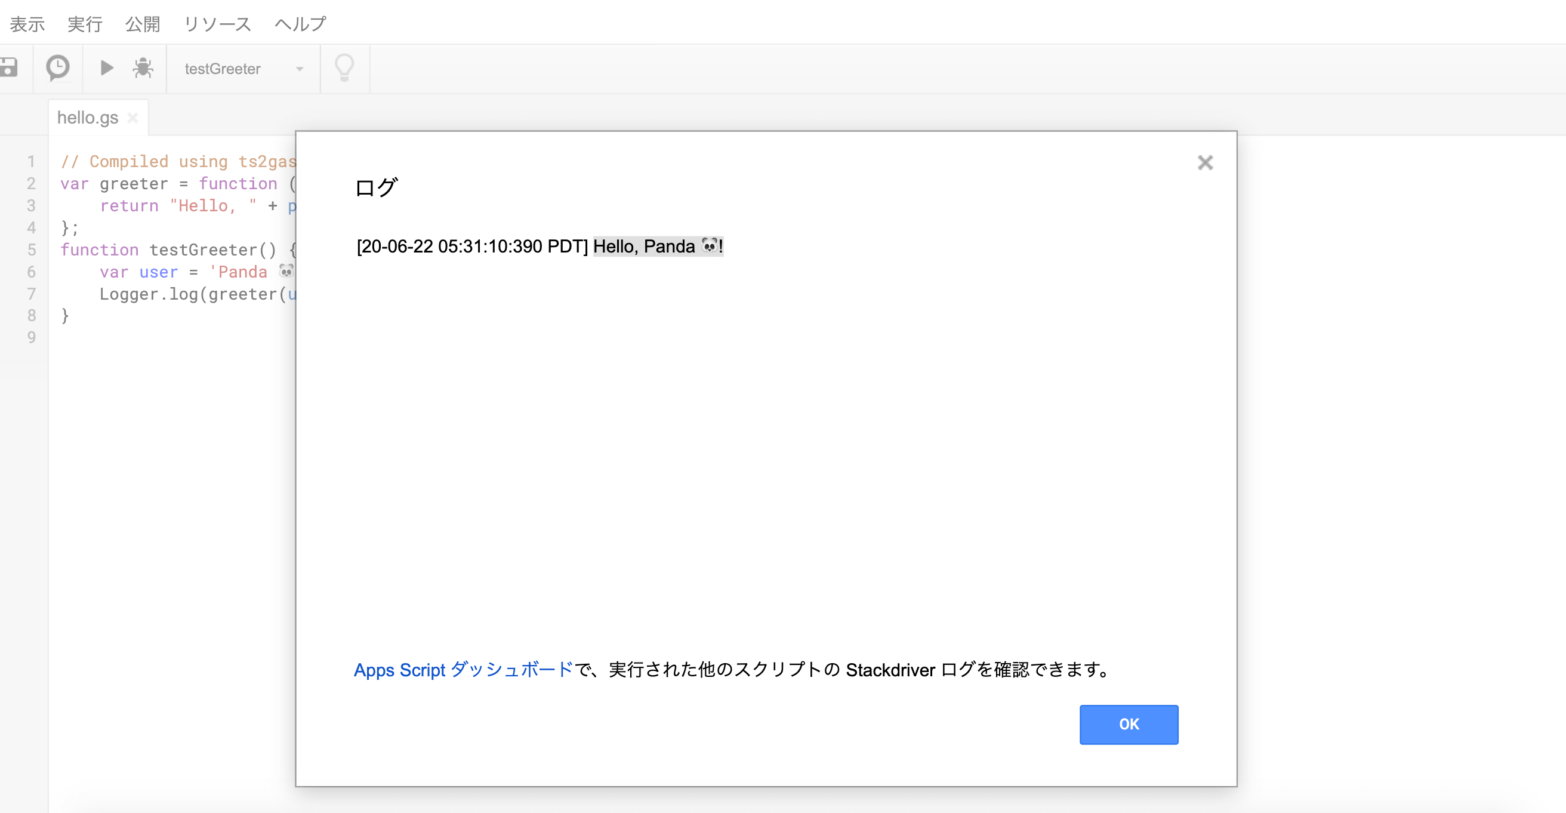The height and width of the screenshot is (813, 1566).
Task: Open the ヘルプ menu
Action: [x=300, y=24]
